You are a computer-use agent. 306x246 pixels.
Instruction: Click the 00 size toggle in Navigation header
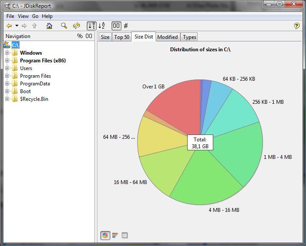click(x=89, y=36)
